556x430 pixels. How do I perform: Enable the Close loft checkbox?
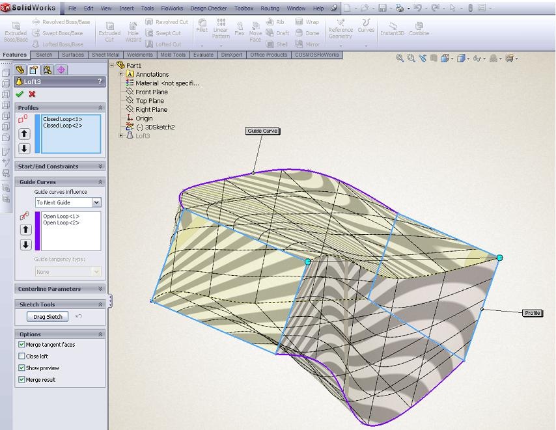(22, 356)
